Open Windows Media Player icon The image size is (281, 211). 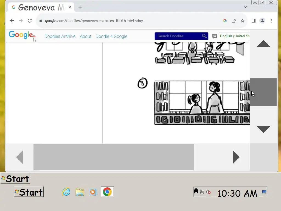pyautogui.click(x=93, y=192)
